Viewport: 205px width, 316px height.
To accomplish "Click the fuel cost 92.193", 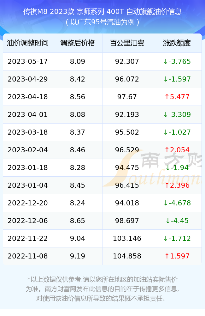I will (x=127, y=114).
